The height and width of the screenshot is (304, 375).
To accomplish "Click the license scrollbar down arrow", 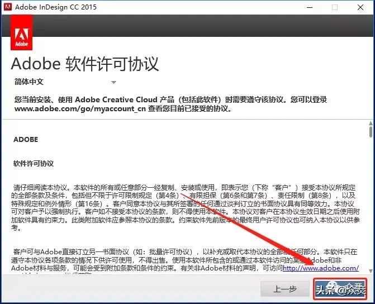I will click(371, 271).
